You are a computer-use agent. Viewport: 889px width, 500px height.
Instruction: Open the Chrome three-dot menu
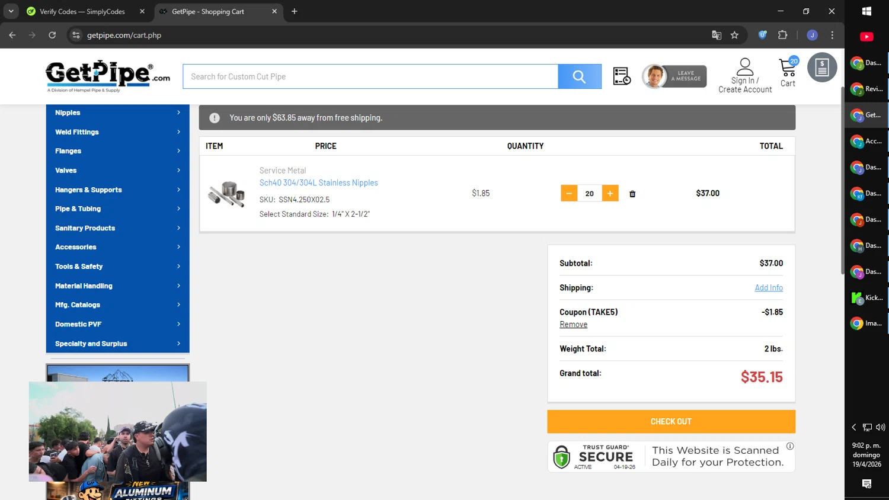(832, 35)
